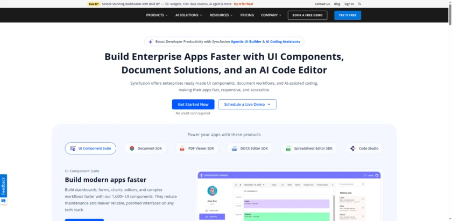The width and height of the screenshot is (452, 221).
Task: Open the Pricing page from nav bar
Action: pos(247,15)
